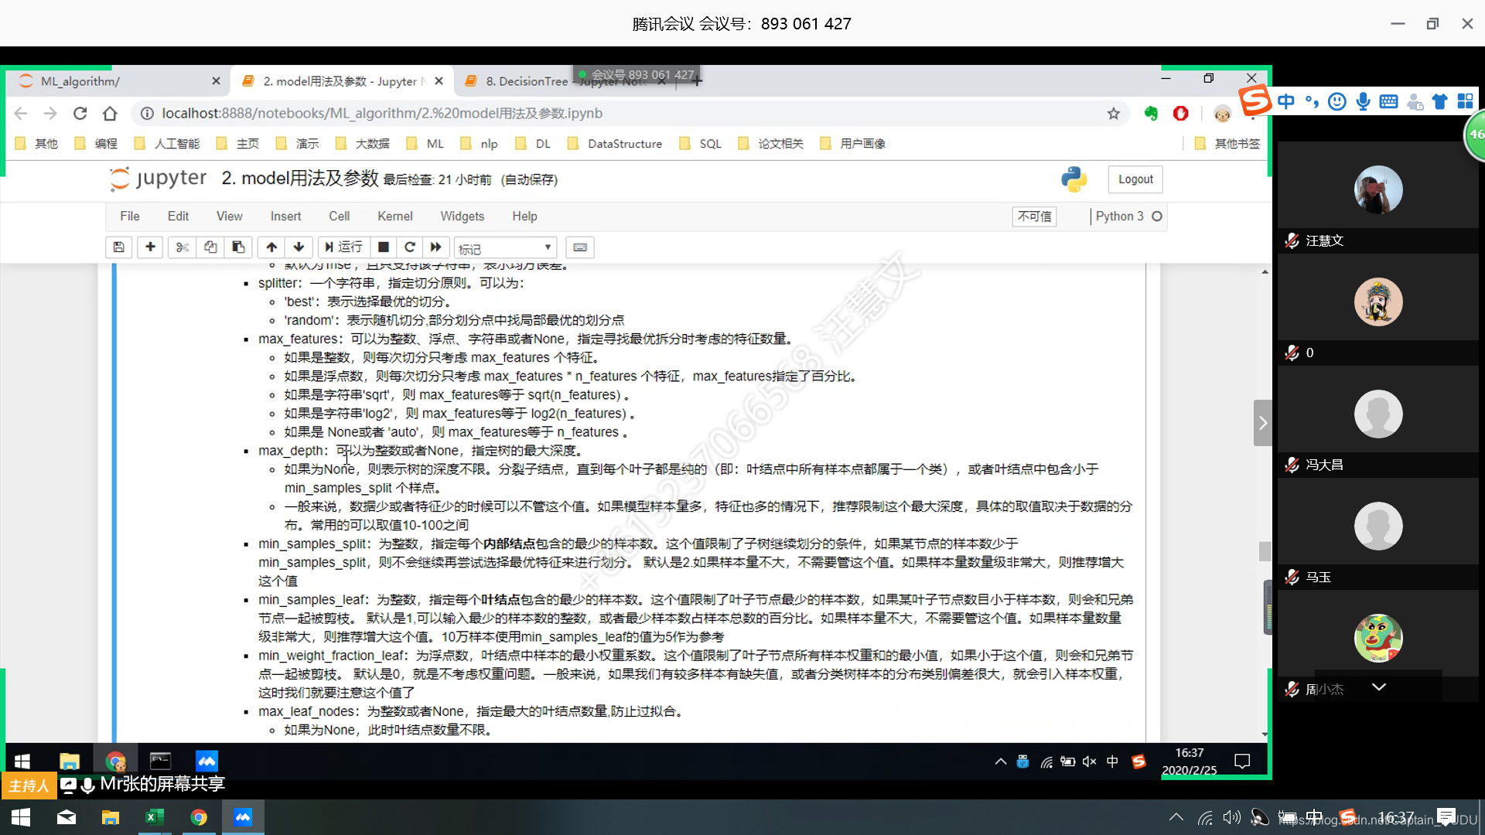1485x835 pixels.
Task: Close the 2. model用法及参数 tab
Action: point(439,81)
